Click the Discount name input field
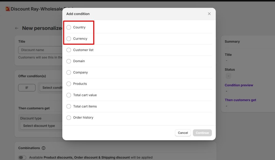Screen dimensions: 275x160 (40, 50)
